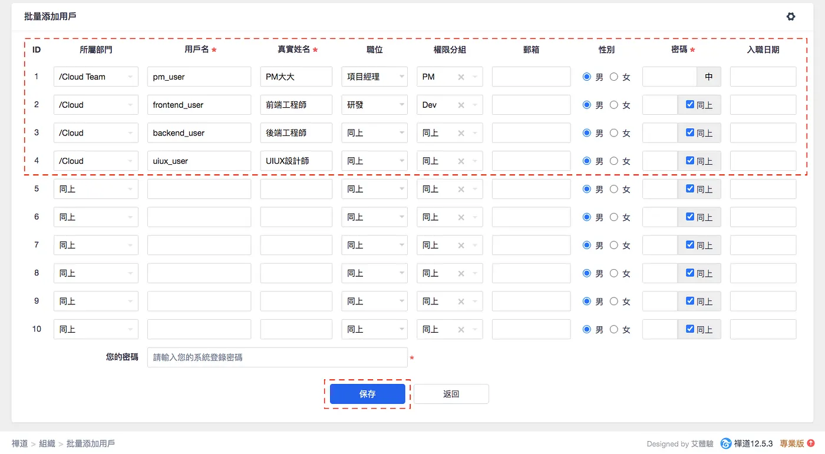This screenshot has height=454, width=825.
Task: Select 男 radio button in row 9
Action: (x=586, y=301)
